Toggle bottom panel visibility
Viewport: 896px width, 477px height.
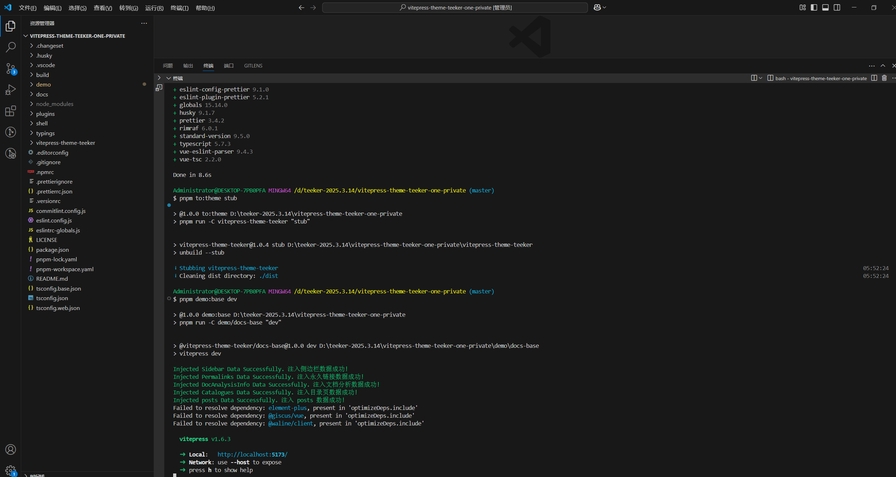point(825,7)
